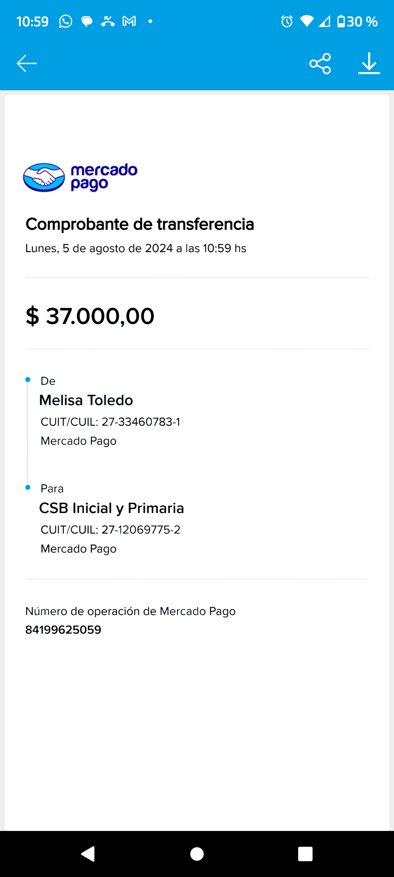The width and height of the screenshot is (394, 877).
Task: Tap the Wi-Fi signal status icon
Action: (x=306, y=22)
